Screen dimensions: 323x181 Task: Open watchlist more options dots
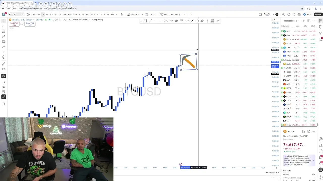(x=314, y=21)
